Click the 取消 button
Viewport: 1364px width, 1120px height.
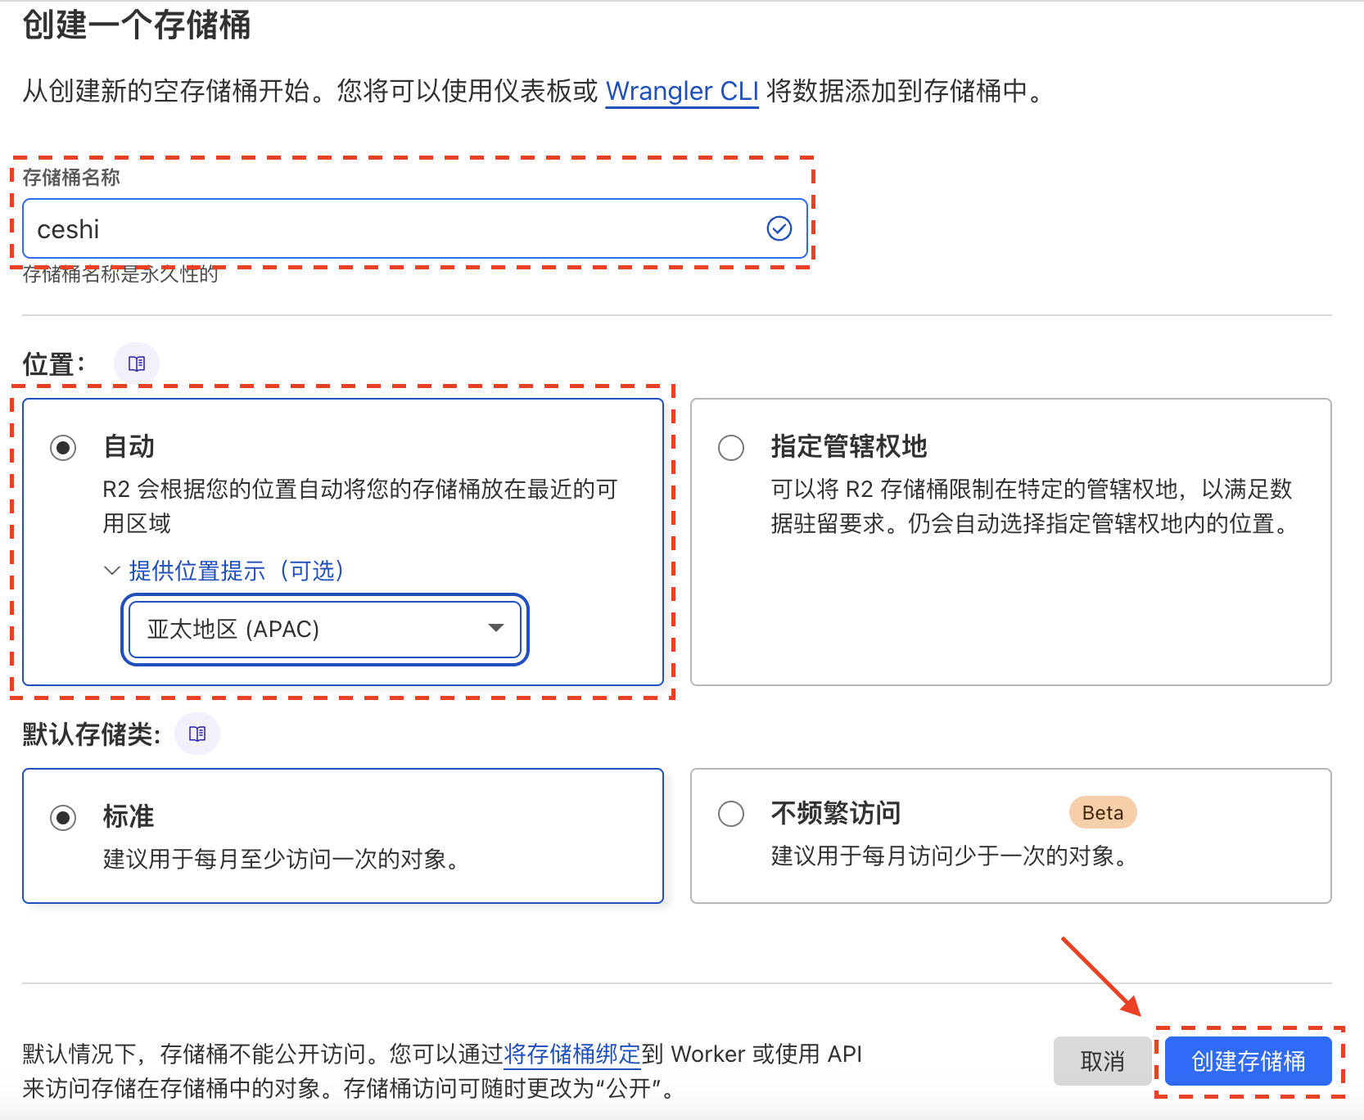1102,1061
